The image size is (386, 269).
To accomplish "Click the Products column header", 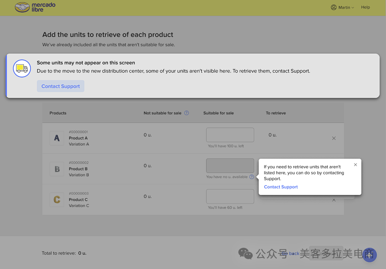I will coord(58,113).
